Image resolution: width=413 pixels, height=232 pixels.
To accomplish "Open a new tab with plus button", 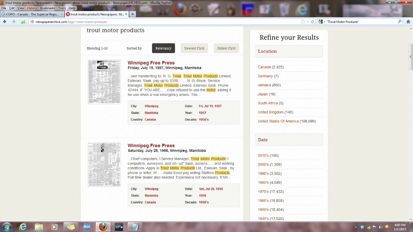I will pyautogui.click(x=133, y=14).
